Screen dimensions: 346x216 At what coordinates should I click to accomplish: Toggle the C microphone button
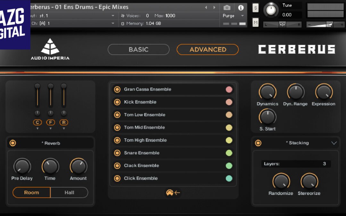(37, 122)
